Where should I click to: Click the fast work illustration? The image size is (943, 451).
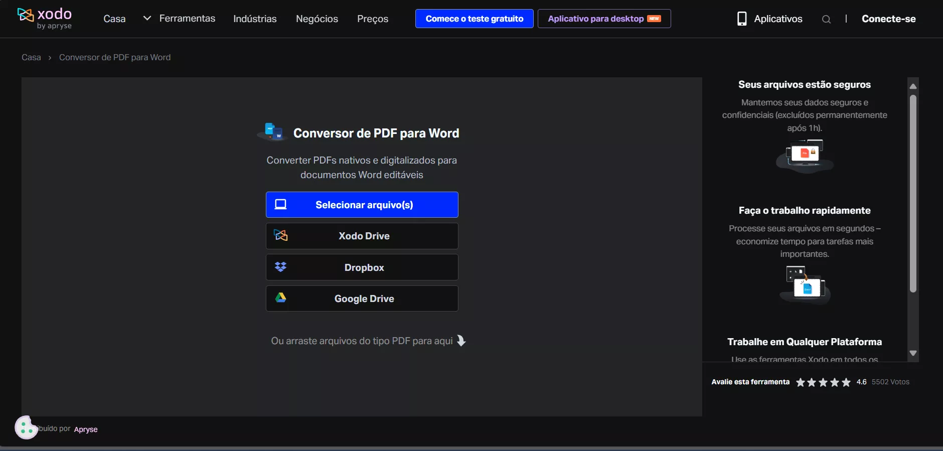(x=805, y=284)
